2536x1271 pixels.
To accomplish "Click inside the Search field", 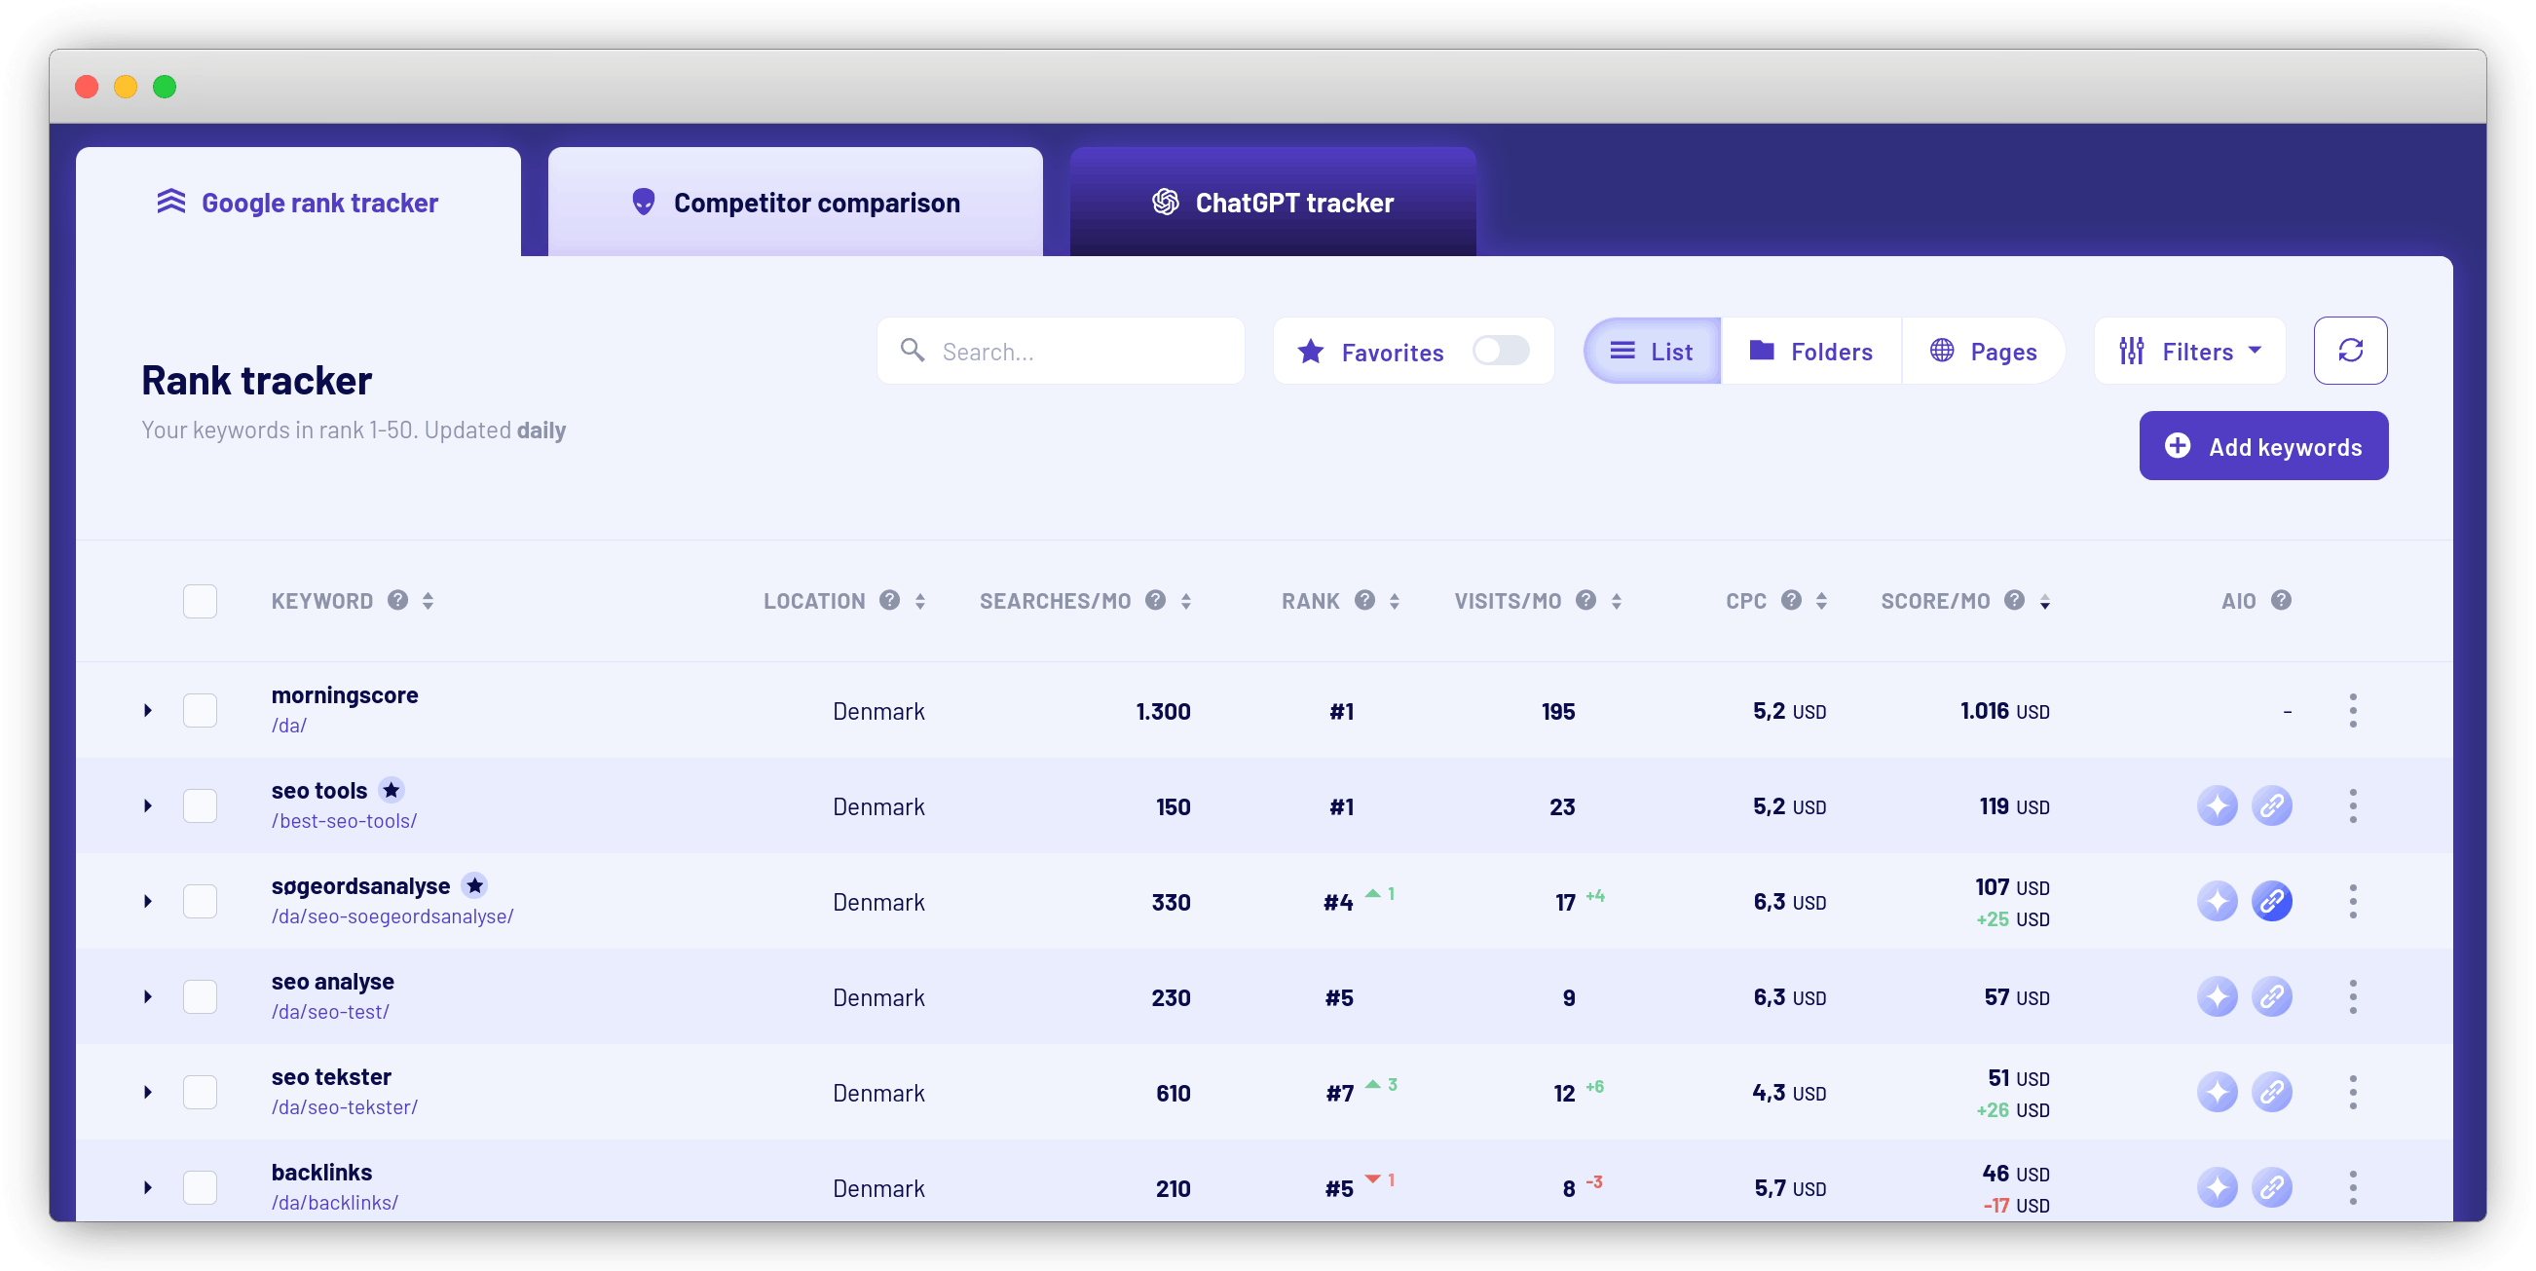I will [1061, 351].
